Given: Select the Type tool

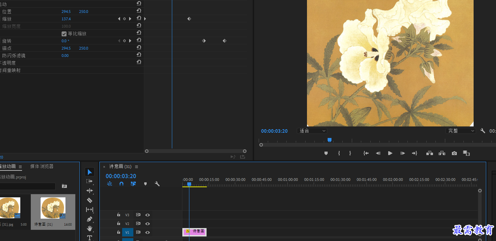Looking at the screenshot, I should 90,238.
